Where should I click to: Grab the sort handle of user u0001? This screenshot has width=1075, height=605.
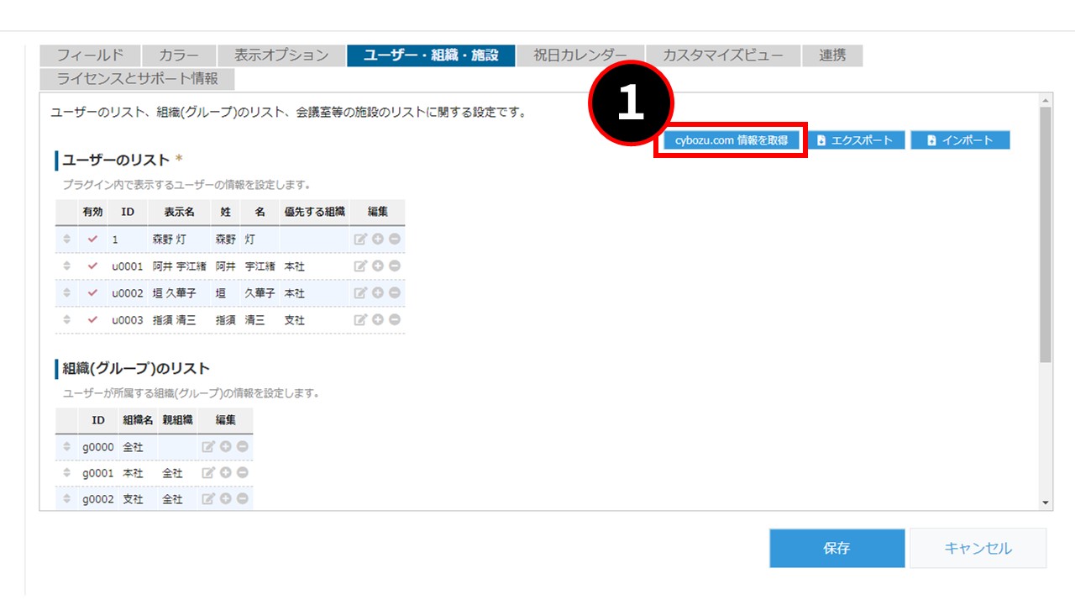pyautogui.click(x=67, y=266)
